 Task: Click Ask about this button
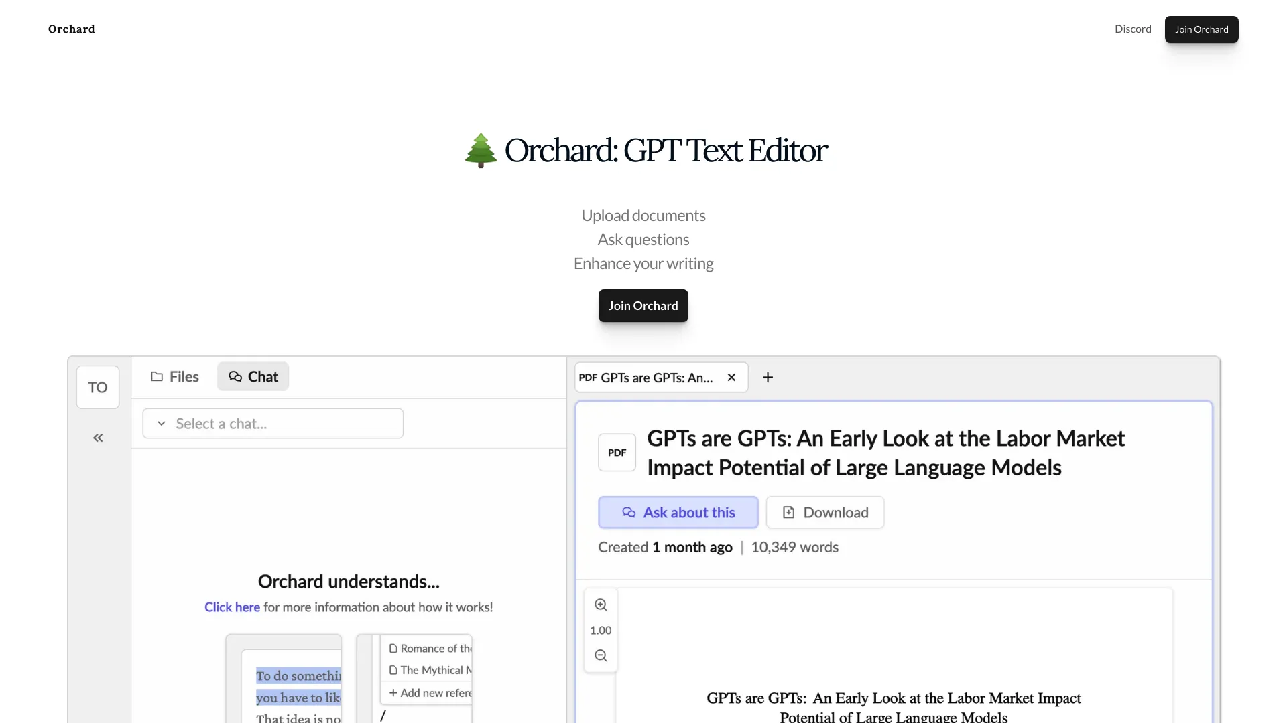(678, 512)
